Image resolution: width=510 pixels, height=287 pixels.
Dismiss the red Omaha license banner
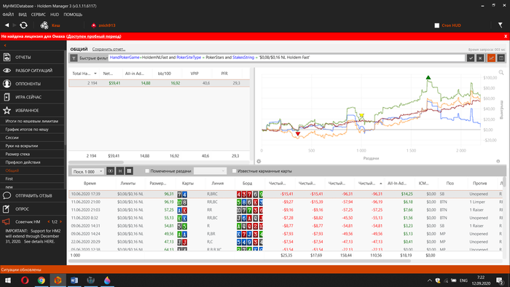point(506,36)
